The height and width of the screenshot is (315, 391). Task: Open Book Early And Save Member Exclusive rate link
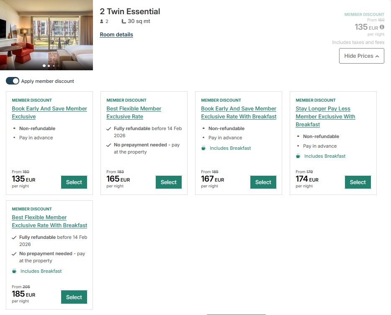click(49, 113)
